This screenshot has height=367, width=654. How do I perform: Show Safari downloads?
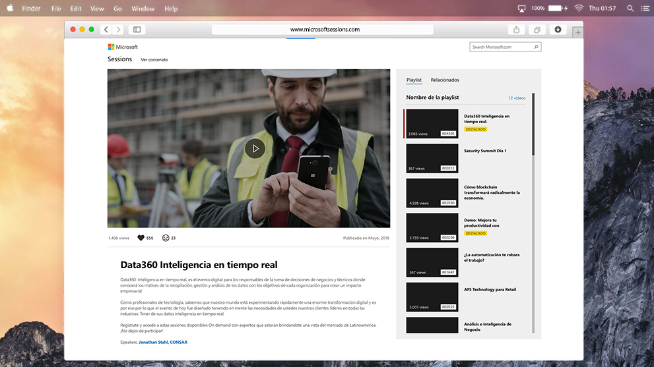pyautogui.click(x=558, y=30)
